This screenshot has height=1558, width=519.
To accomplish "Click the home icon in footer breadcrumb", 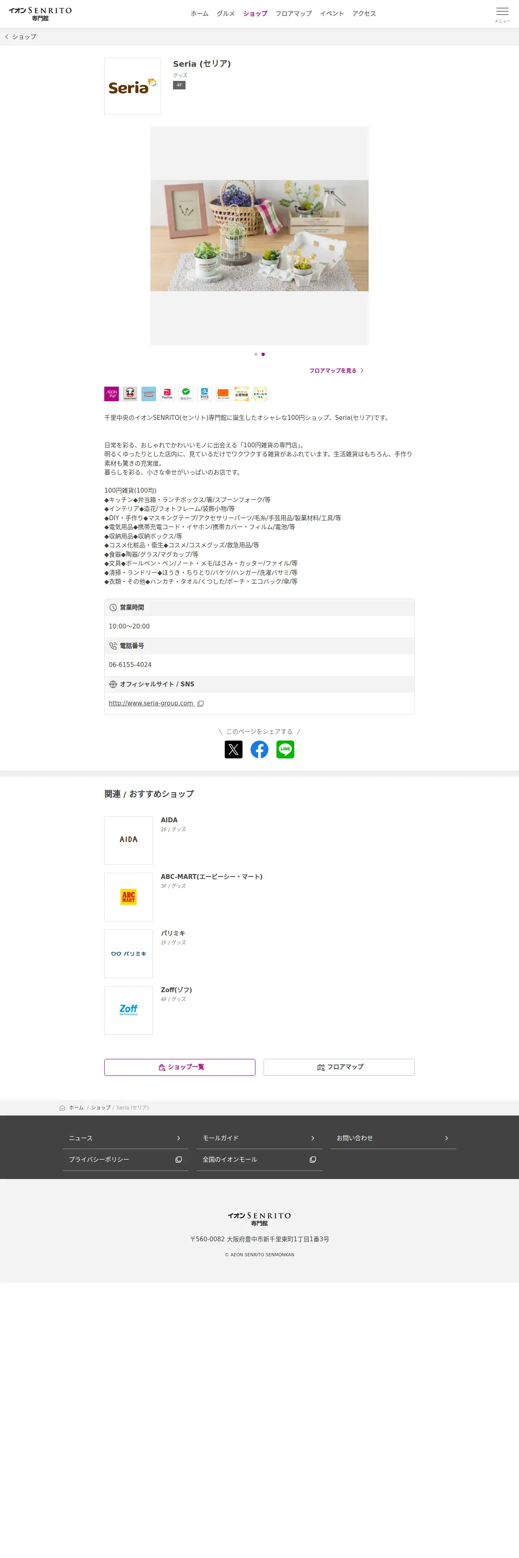I will [x=62, y=1108].
